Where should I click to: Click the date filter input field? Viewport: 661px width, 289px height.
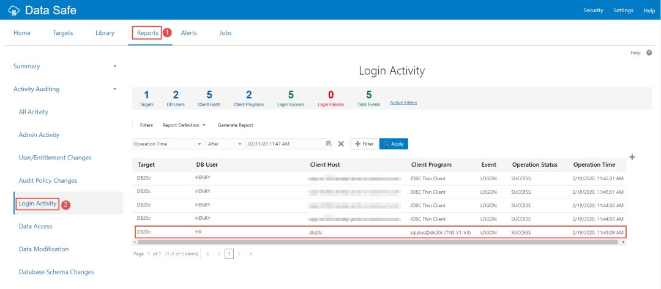284,144
